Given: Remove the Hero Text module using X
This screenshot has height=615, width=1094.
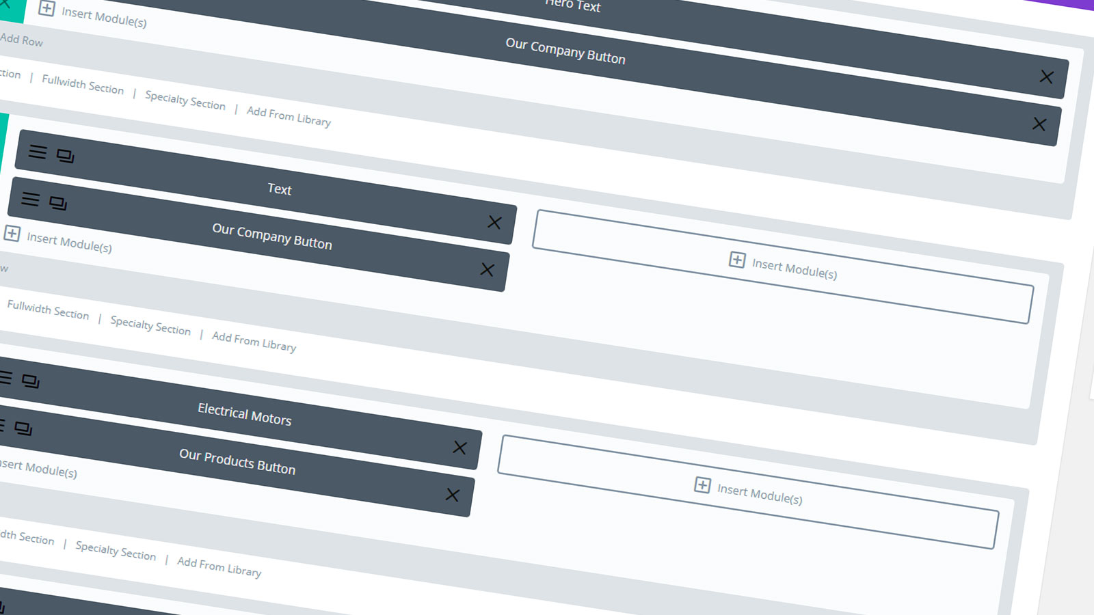Looking at the screenshot, I should [x=1046, y=77].
